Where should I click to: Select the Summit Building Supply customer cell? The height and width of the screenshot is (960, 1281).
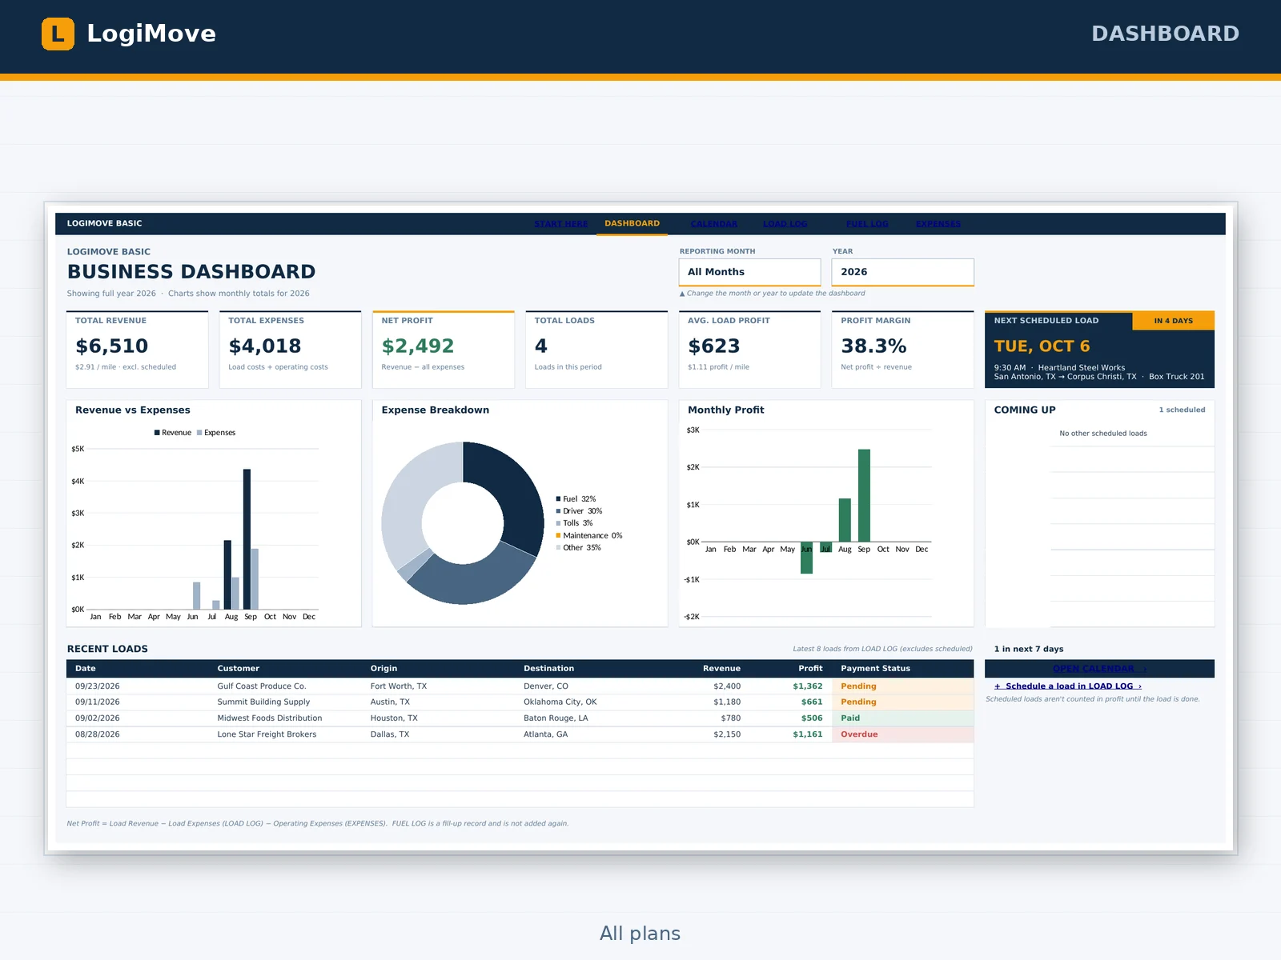coord(263,702)
